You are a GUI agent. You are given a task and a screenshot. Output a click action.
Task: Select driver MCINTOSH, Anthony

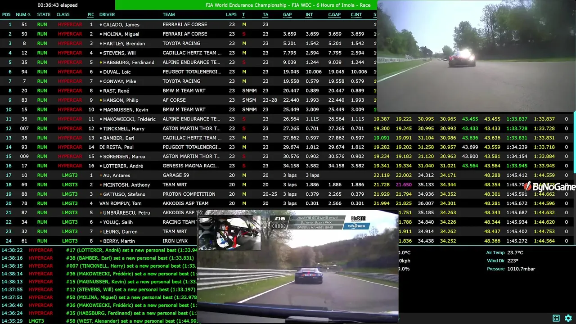[126, 185]
